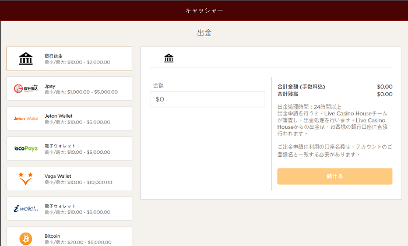The height and width of the screenshot is (246, 408).
Task: Click the Bitcoin limit $20.00 - $5,000.00
Action: [x=89, y=243]
